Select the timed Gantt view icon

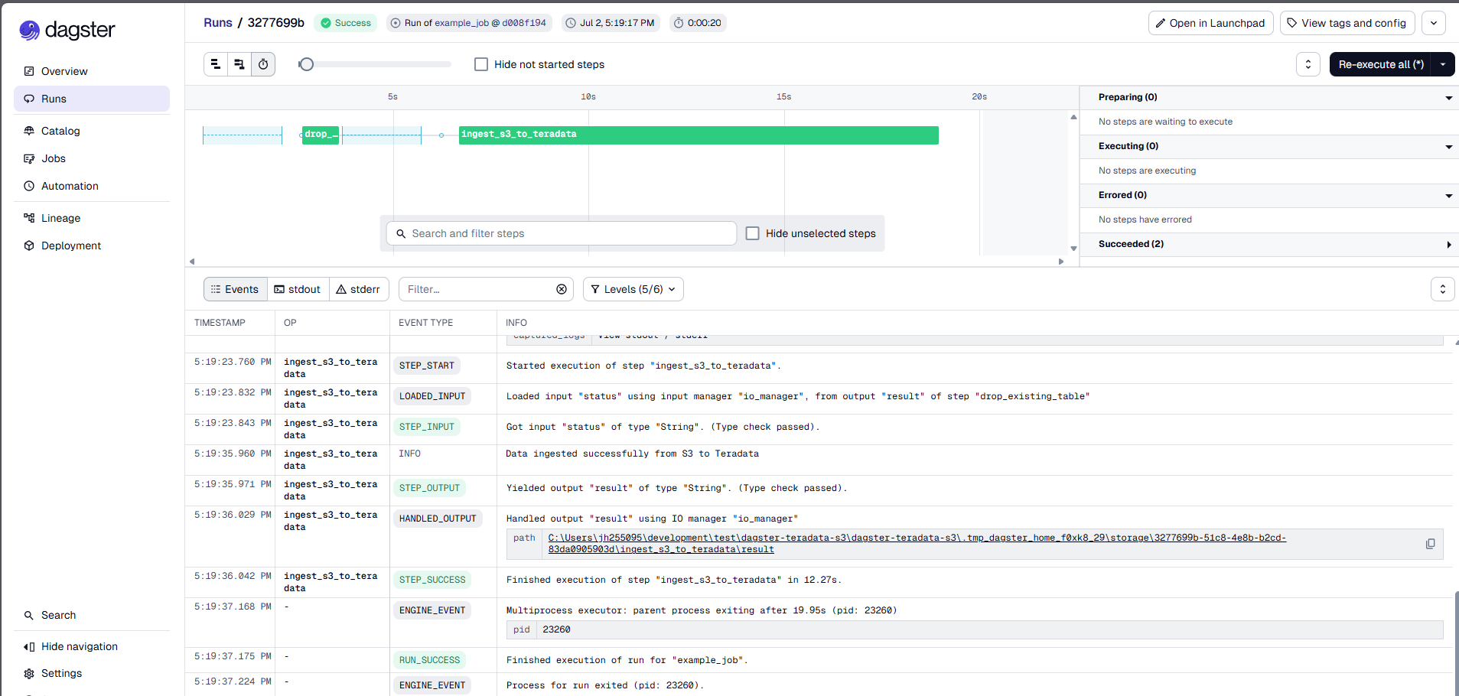[263, 64]
